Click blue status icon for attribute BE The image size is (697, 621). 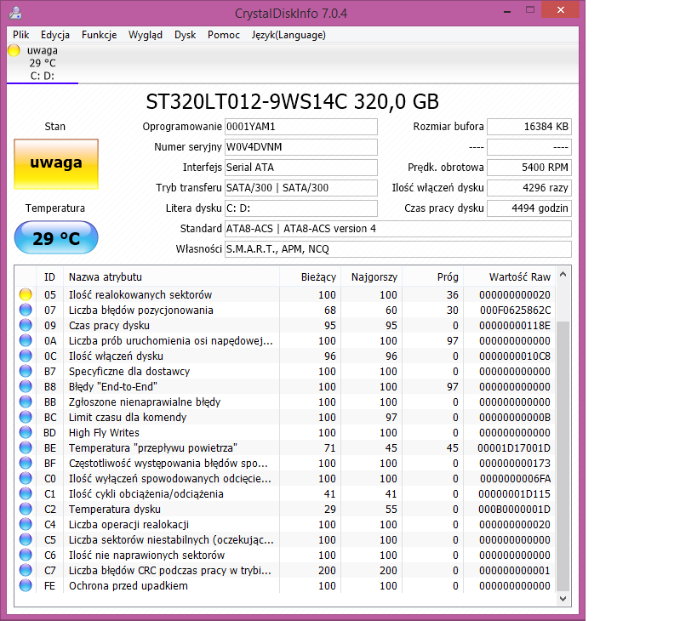click(x=26, y=447)
